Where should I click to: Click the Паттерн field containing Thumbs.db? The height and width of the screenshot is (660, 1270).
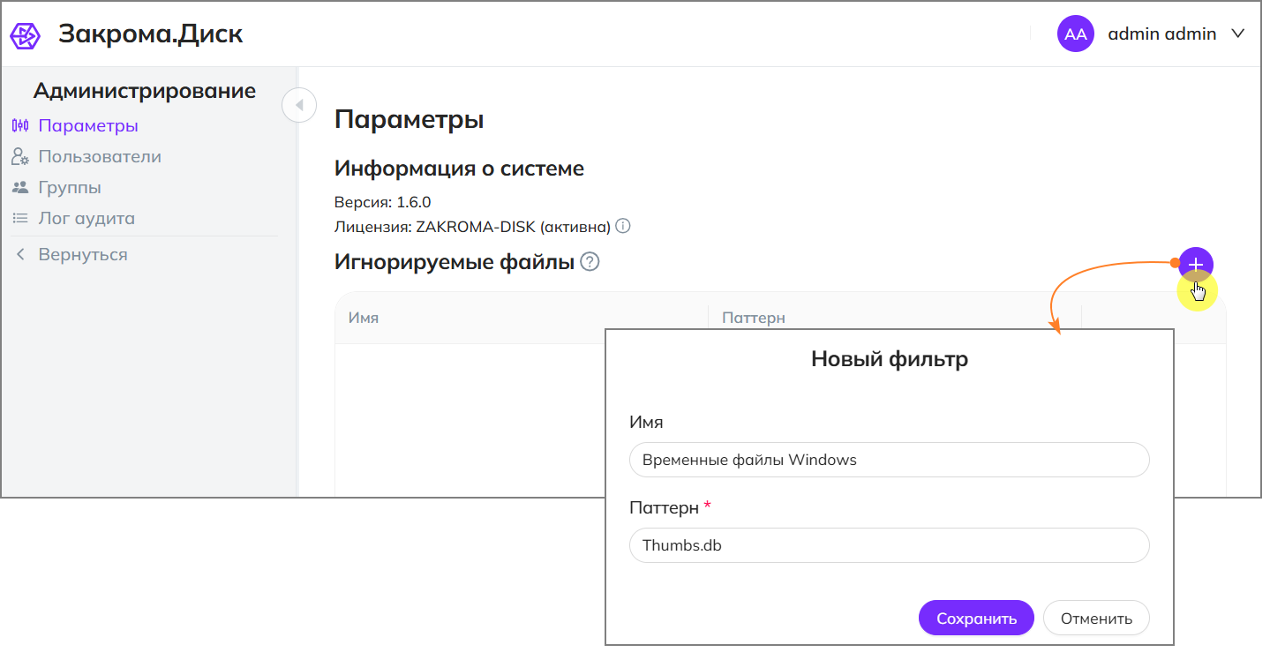tap(890, 545)
